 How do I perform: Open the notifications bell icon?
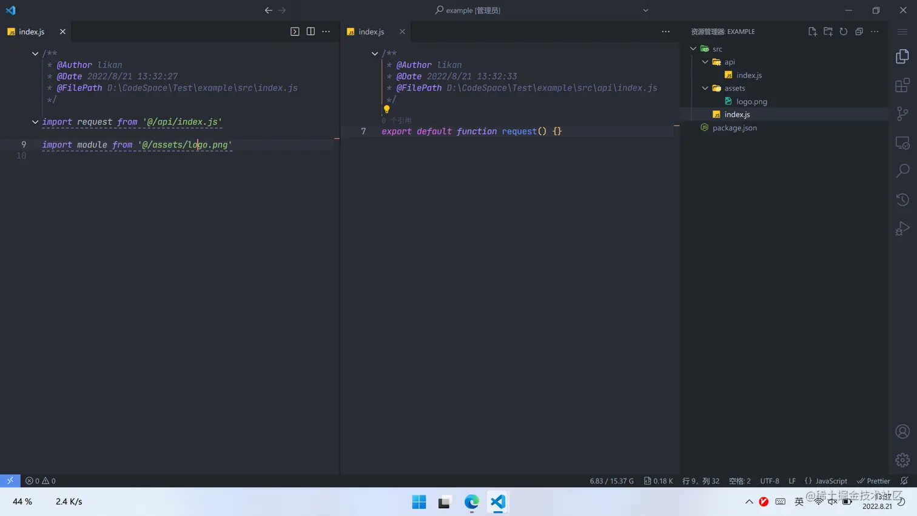pyautogui.click(x=904, y=481)
